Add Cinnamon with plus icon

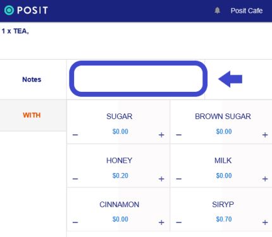coord(161,222)
